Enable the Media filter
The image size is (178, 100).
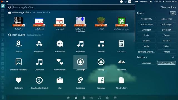point(146,46)
